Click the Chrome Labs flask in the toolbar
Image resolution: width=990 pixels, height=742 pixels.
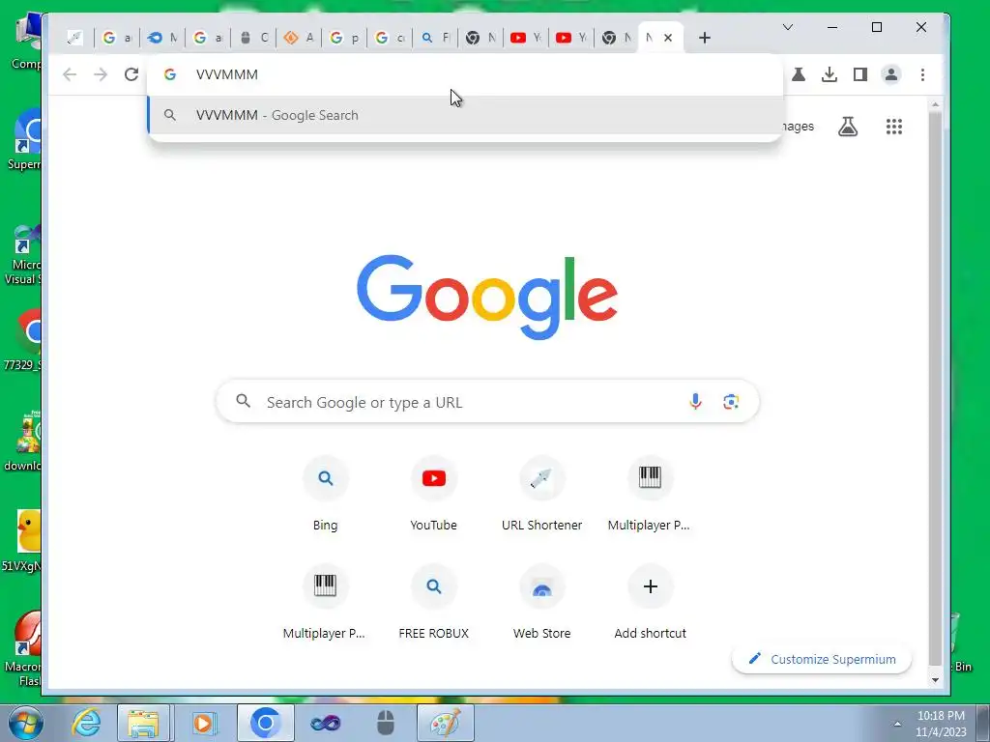coord(799,74)
